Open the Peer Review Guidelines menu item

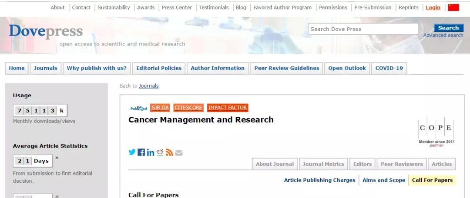tap(287, 68)
